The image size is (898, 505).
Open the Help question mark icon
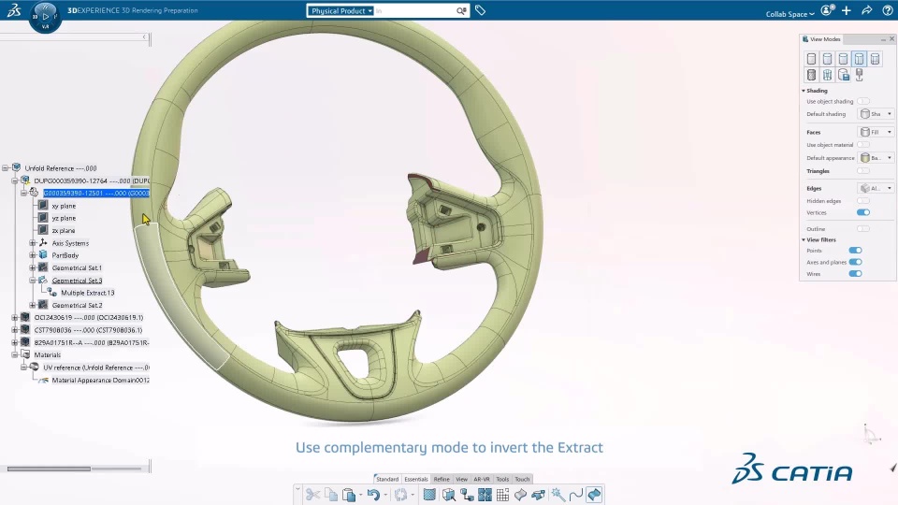[x=887, y=10]
